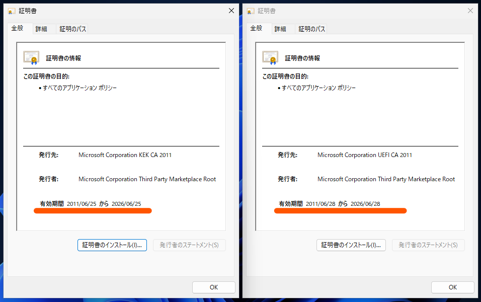Click 発行者のステートメント button in the left window
Viewport: 481px width, 302px height.
(189, 245)
